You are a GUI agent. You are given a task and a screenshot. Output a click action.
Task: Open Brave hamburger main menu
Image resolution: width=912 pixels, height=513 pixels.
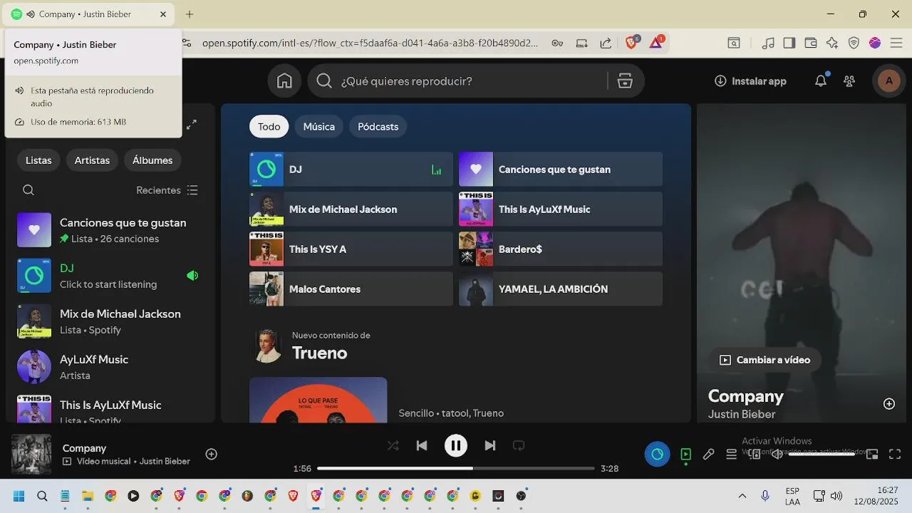(x=896, y=43)
